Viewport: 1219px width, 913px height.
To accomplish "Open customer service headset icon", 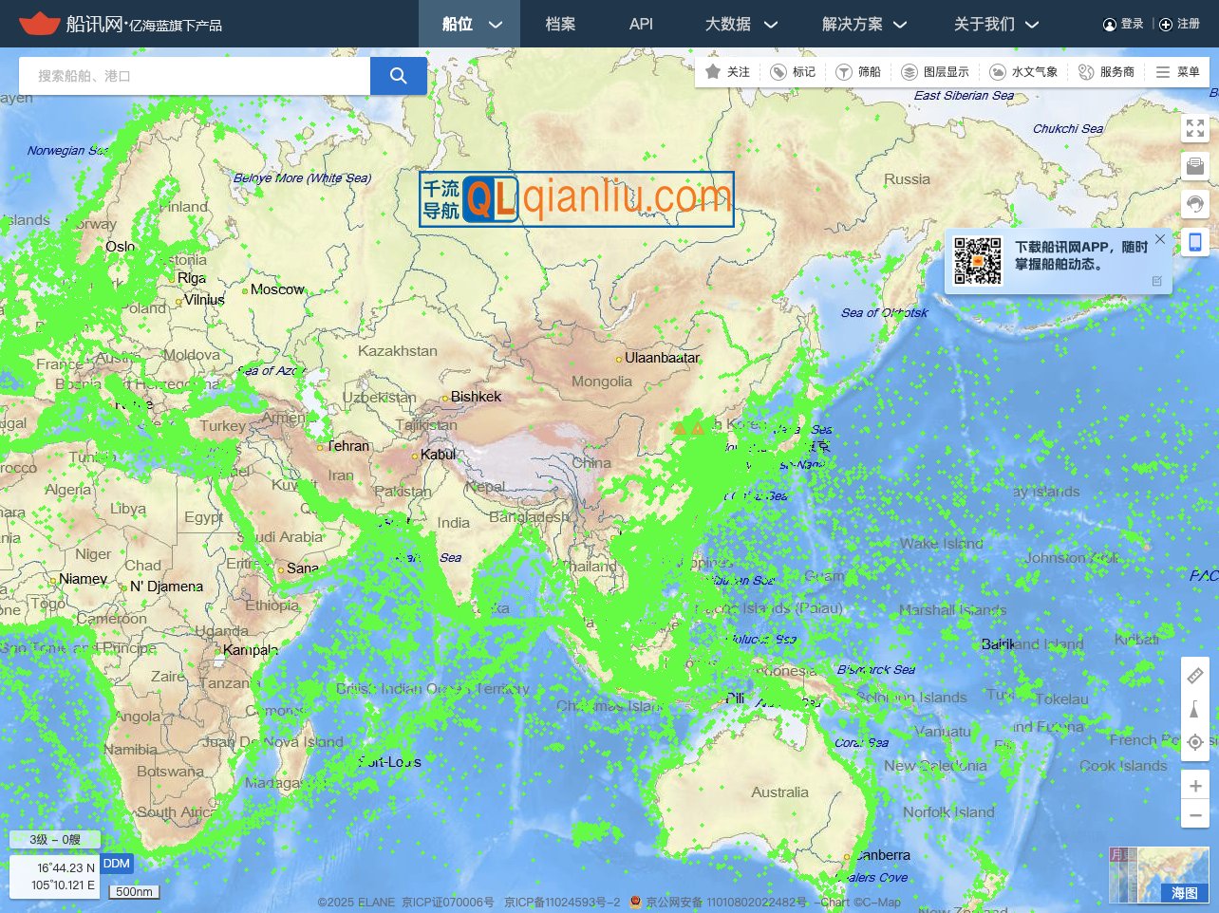I will point(1195,204).
